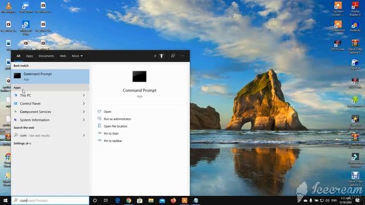
Task: Open the Adobe Reader XI desktop shortcut
Action: click(355, 9)
